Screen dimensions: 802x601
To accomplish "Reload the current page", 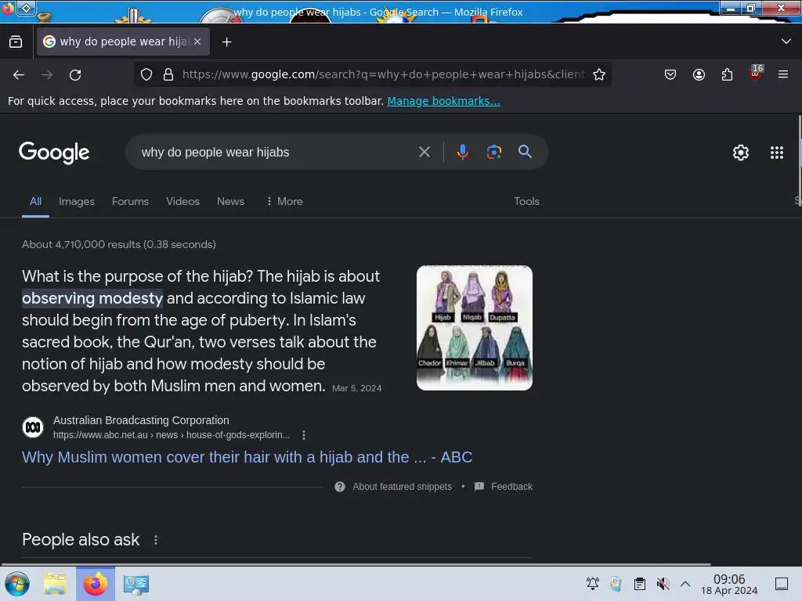I will click(x=75, y=75).
